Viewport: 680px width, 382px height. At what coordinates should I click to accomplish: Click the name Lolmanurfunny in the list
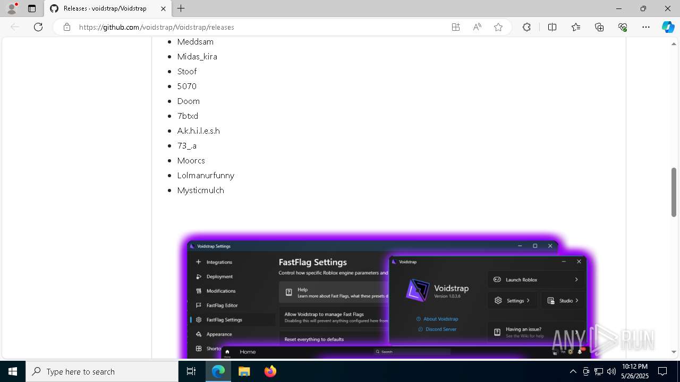pyautogui.click(x=206, y=175)
